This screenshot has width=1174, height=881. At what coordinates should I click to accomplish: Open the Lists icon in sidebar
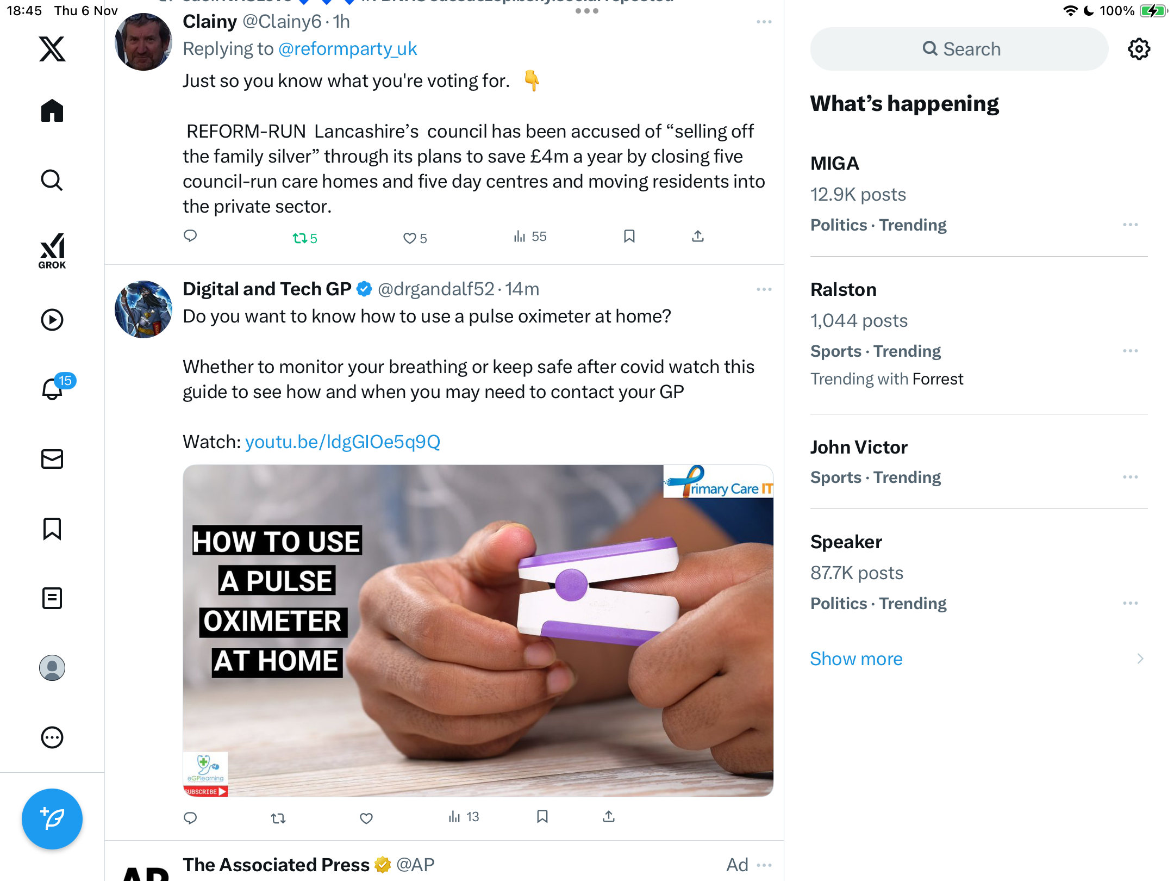click(52, 598)
